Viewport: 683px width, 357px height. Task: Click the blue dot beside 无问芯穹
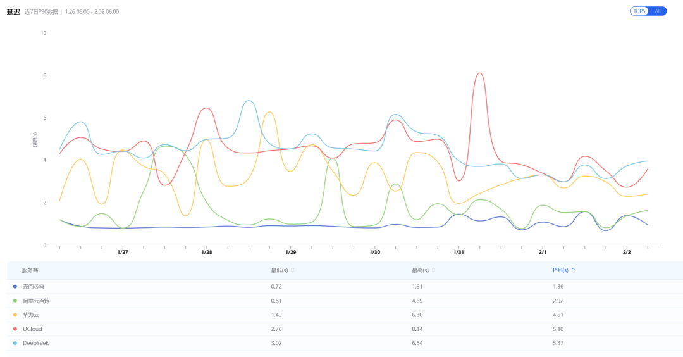pos(15,287)
